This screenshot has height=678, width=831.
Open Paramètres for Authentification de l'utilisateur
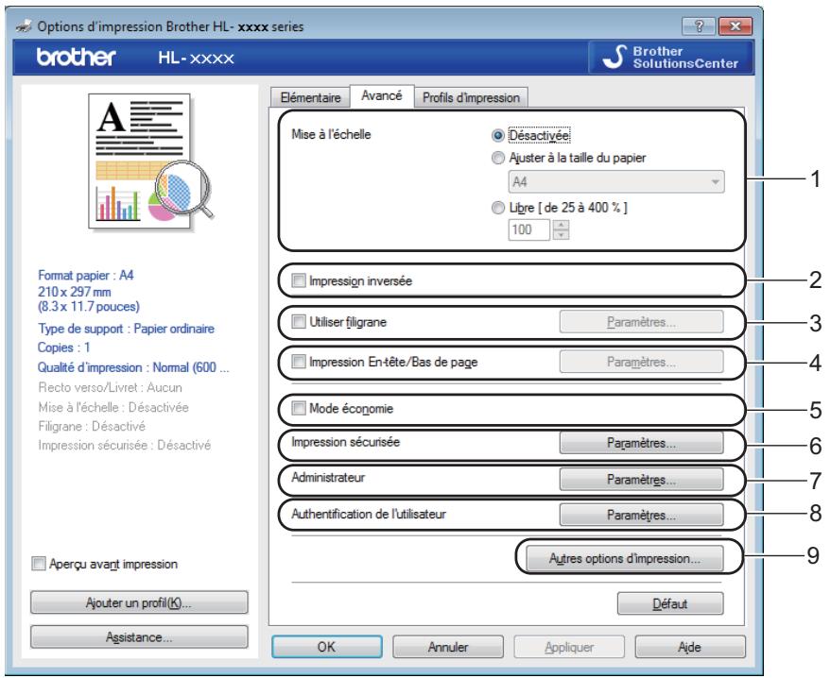coord(641,515)
